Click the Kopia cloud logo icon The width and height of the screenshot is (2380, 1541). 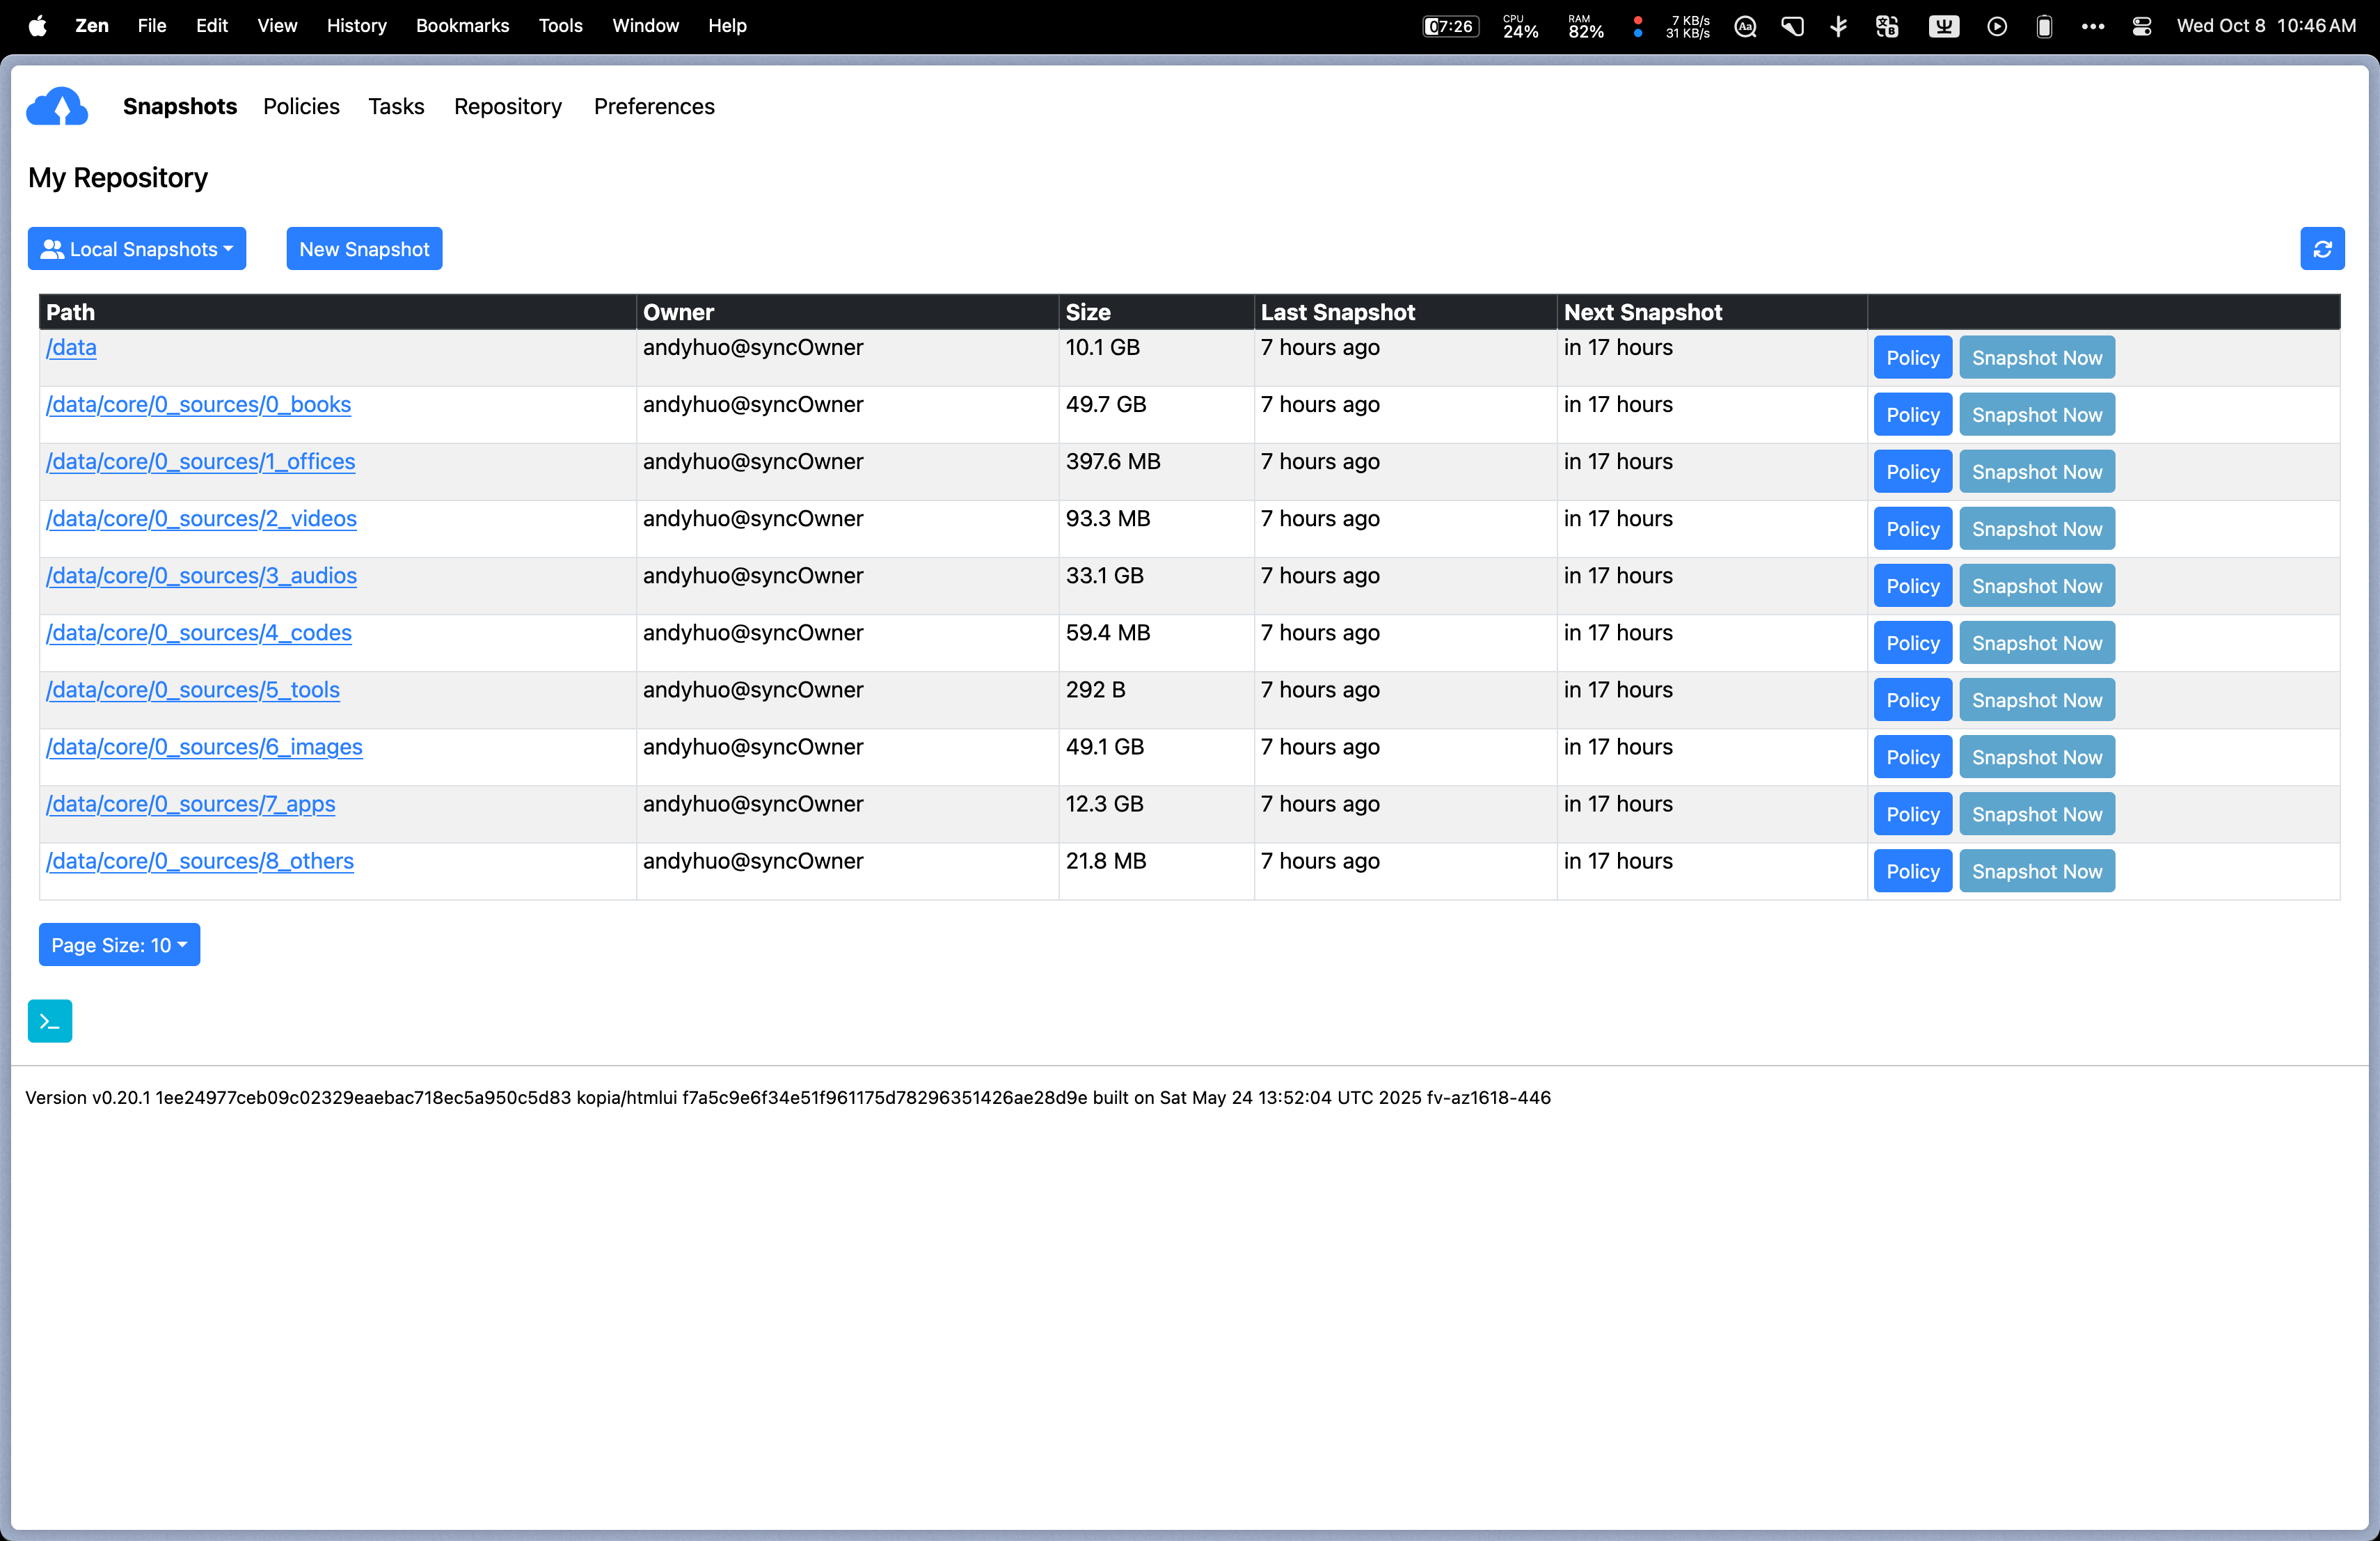[x=57, y=107]
